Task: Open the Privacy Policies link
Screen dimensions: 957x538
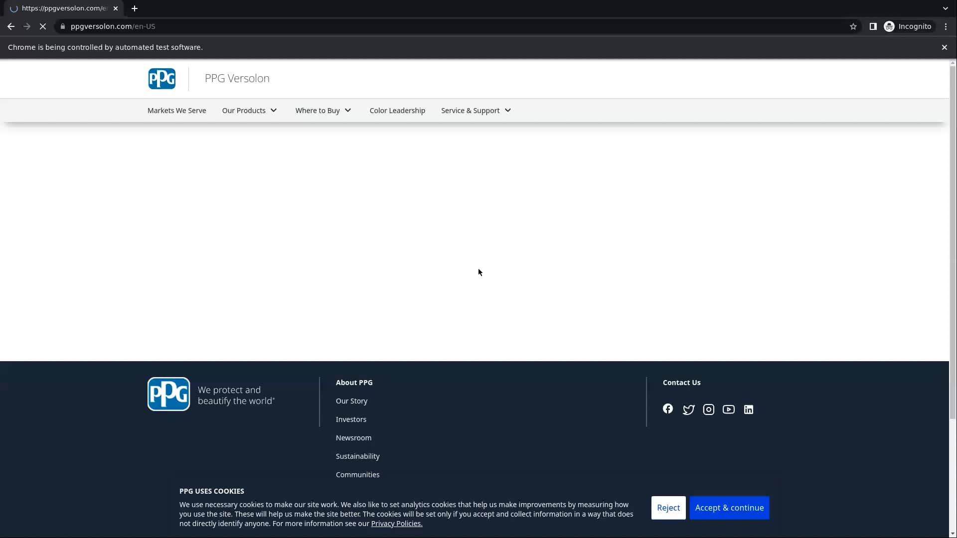Action: point(396,524)
